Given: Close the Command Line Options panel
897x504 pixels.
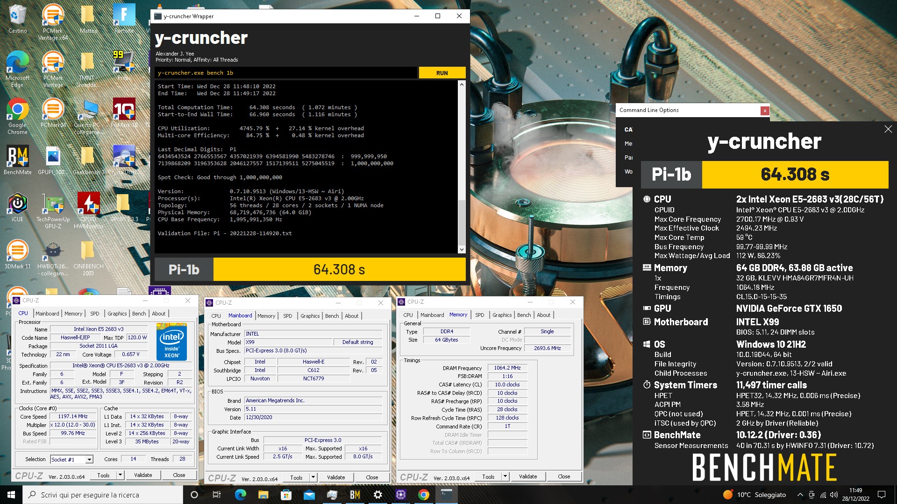Looking at the screenshot, I should 764,111.
